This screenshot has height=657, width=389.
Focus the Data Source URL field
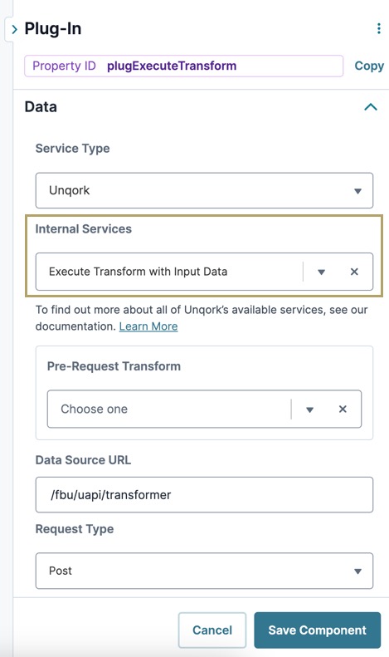coord(204,494)
